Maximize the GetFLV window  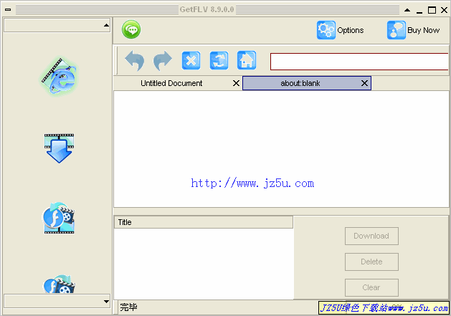432,10
